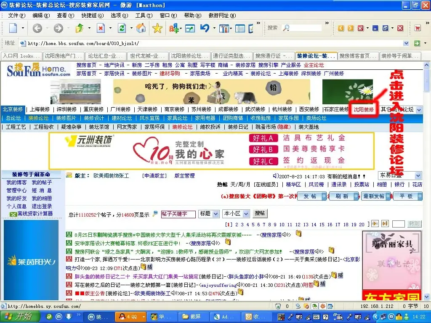
Task: Click the orange next tab arrow icon
Action: (x=351, y=28)
